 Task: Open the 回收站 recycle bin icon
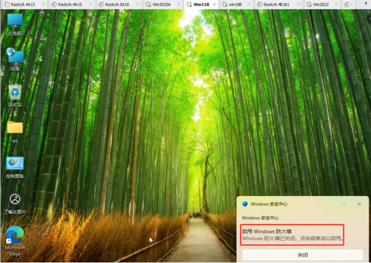coord(15,96)
